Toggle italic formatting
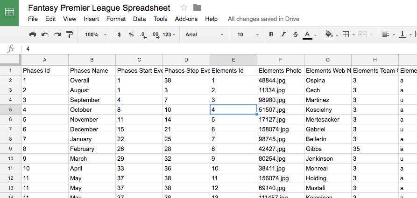This screenshot has width=417, height=198. pos(283,34)
